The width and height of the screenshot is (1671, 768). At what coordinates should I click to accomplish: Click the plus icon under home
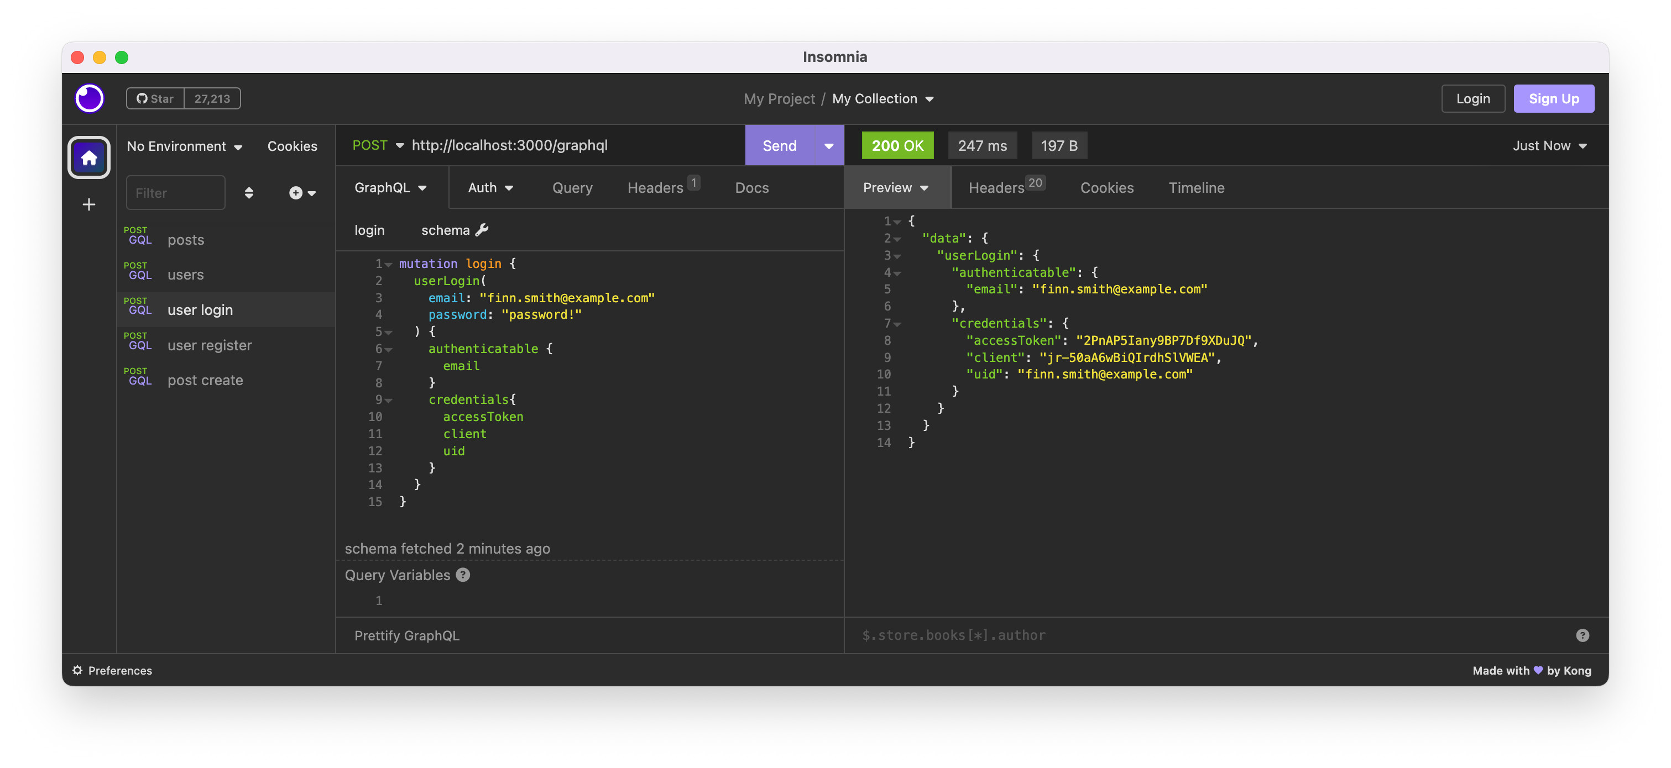(89, 205)
